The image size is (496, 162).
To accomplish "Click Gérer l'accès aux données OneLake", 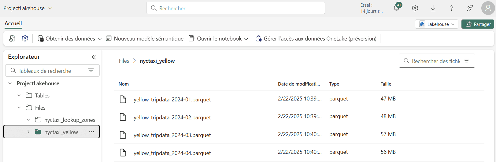I will 316,39.
